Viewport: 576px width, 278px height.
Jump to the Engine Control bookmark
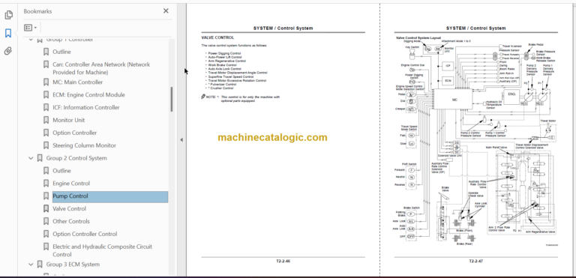point(71,184)
